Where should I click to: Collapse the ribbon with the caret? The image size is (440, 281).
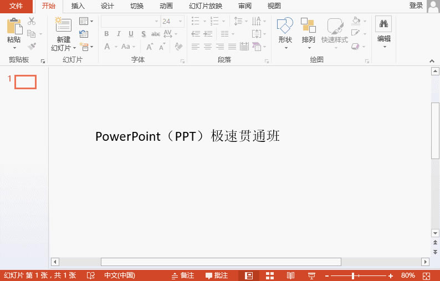(432, 61)
